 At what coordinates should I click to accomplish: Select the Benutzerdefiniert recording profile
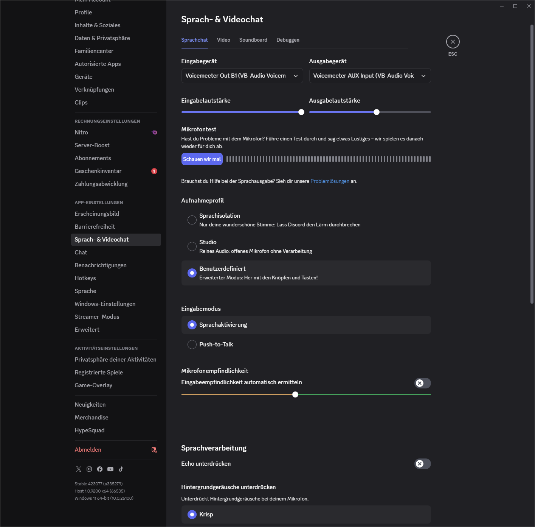(306, 273)
